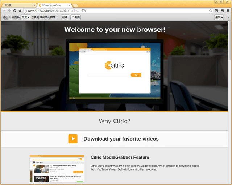Screen dimensions: 232x185
Task: Close the translate infobar
Action: click(228, 17)
